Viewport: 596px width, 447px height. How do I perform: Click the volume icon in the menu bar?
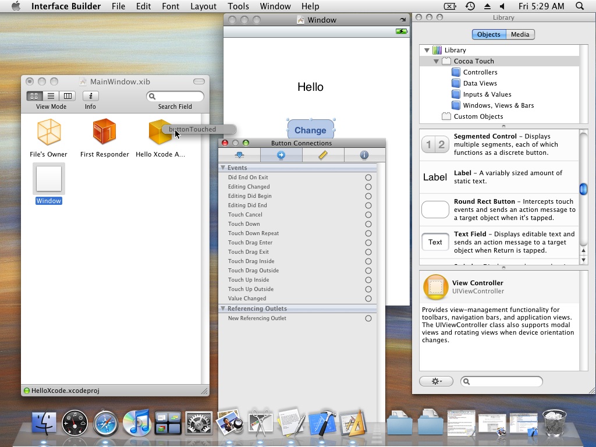click(502, 6)
